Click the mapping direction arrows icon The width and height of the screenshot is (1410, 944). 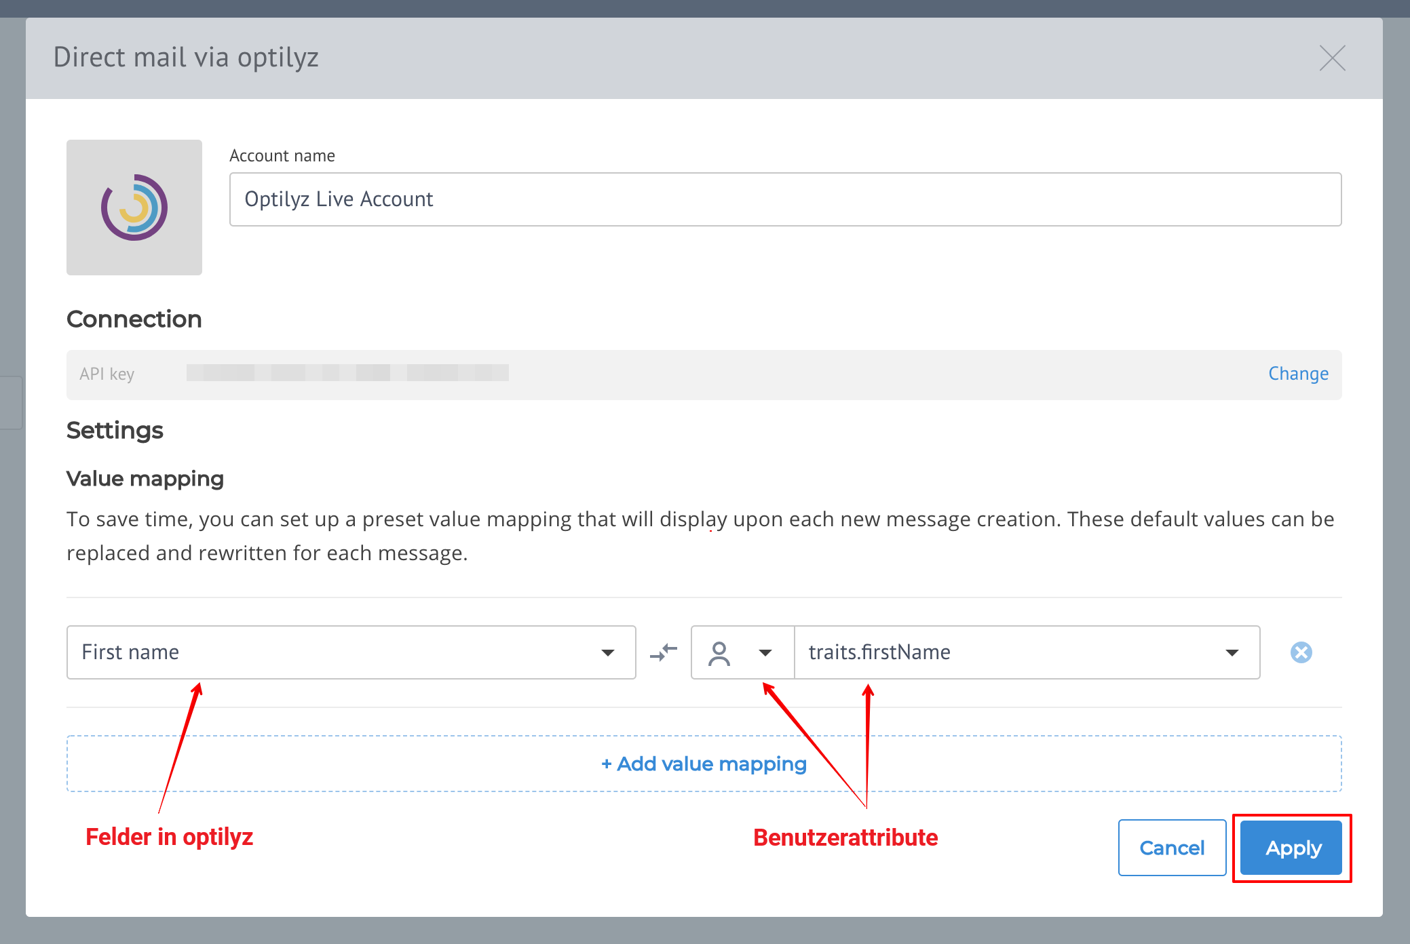point(663,652)
